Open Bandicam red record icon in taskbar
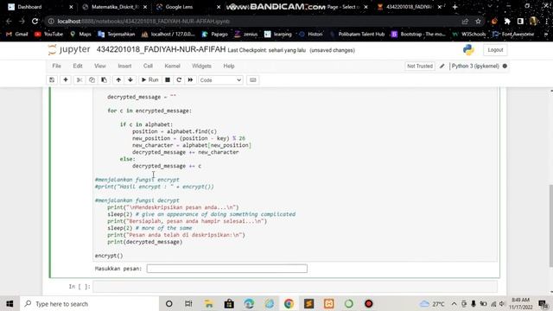Viewport: 553px width, 311px height. tap(369, 303)
